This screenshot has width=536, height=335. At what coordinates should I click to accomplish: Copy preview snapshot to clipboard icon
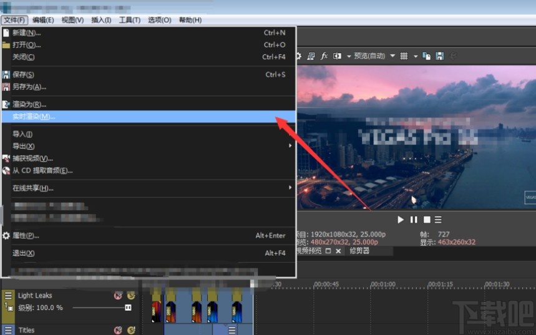[x=426, y=56]
